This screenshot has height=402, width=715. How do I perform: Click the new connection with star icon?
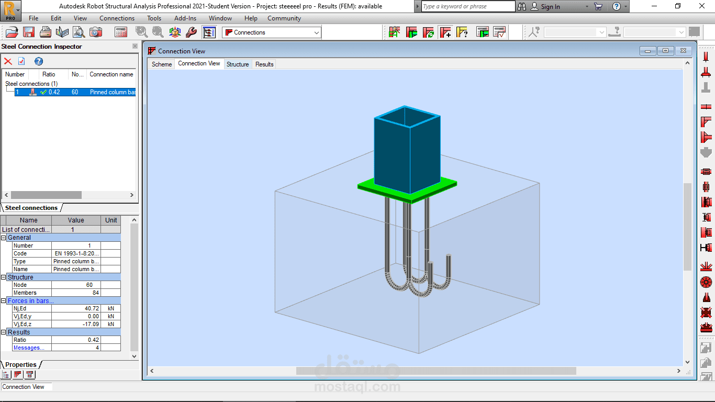[395, 32]
